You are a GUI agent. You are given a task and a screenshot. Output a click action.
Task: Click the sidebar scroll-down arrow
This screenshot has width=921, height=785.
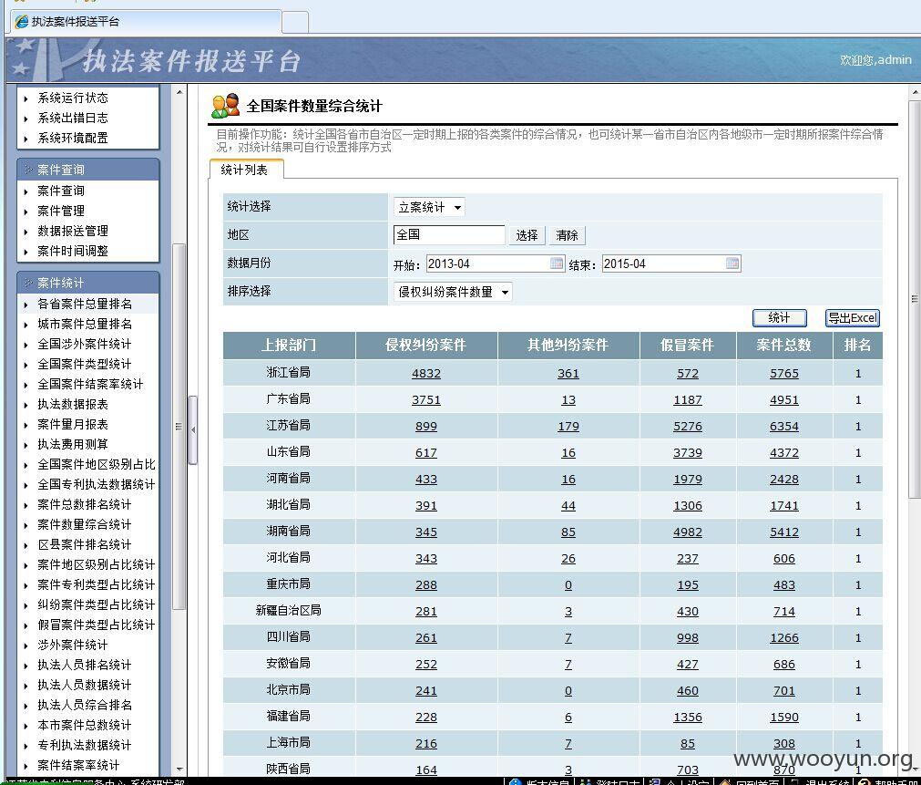click(x=179, y=770)
